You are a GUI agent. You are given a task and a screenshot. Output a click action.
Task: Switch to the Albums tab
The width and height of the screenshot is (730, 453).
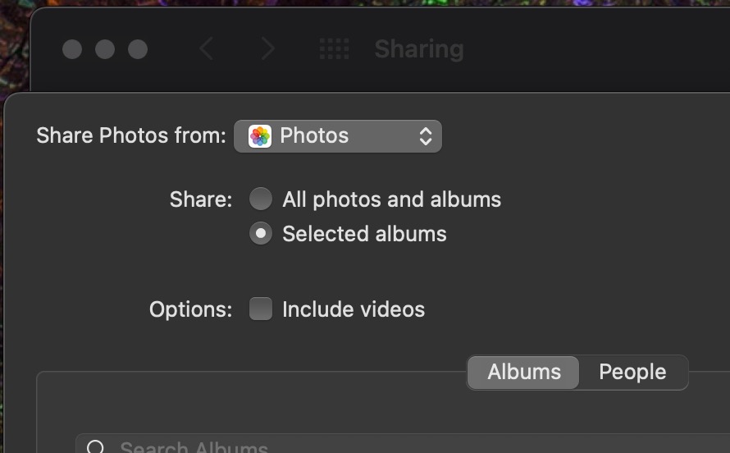(523, 373)
